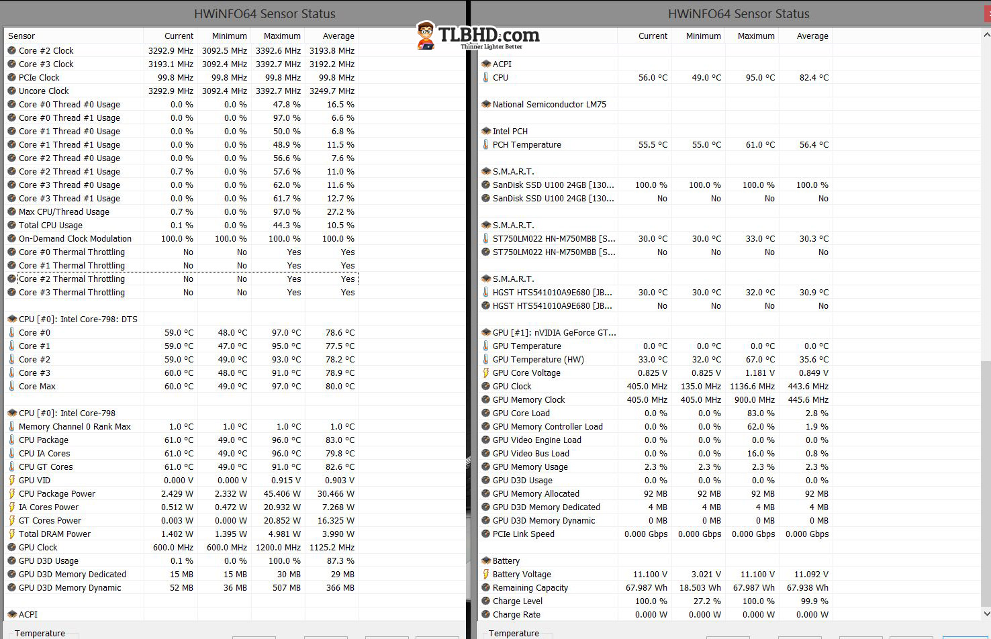Click the lightning icon beside GPU VID
This screenshot has width=991, height=639.
point(11,480)
